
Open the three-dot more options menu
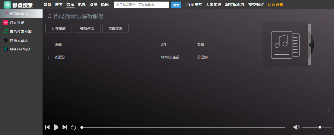pyautogui.click(x=328, y=109)
